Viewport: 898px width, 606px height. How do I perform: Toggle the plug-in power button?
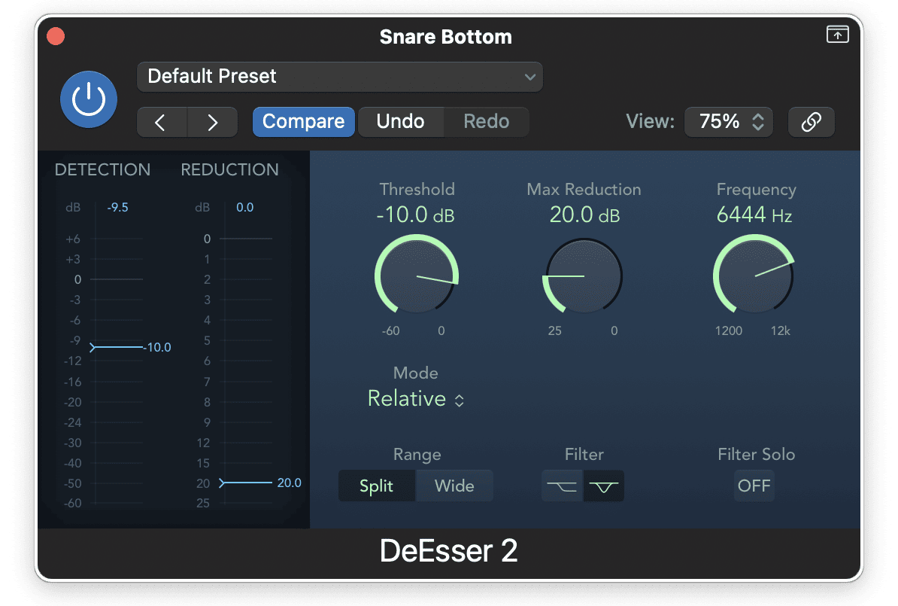click(89, 99)
